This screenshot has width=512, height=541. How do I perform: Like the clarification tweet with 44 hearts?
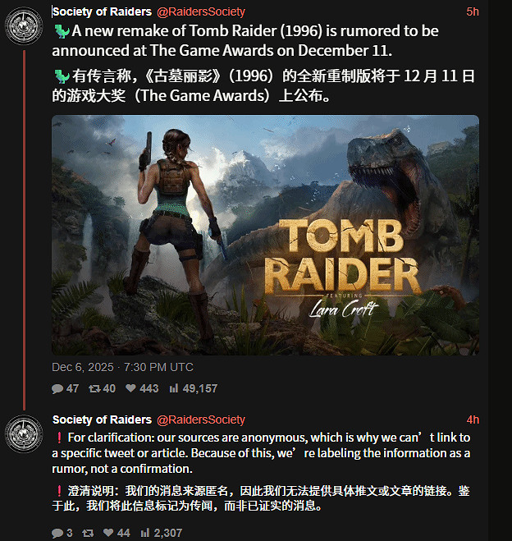[108, 533]
